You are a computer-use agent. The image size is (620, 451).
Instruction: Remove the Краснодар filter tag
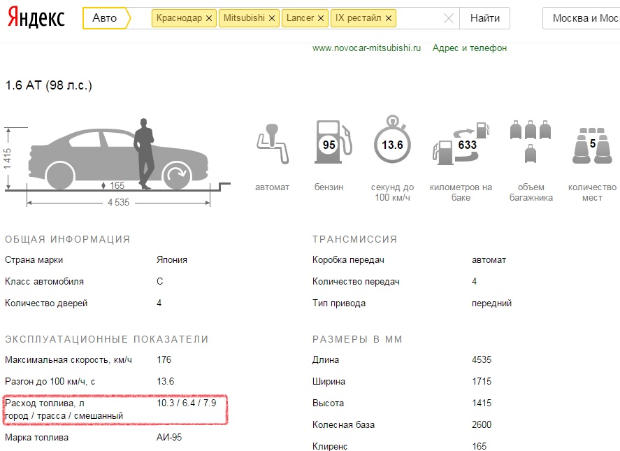coord(210,18)
